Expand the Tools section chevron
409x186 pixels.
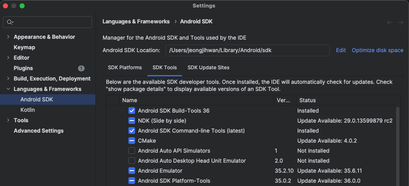(x=8, y=120)
